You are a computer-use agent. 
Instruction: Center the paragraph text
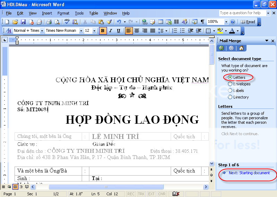pyautogui.click(x=137, y=31)
